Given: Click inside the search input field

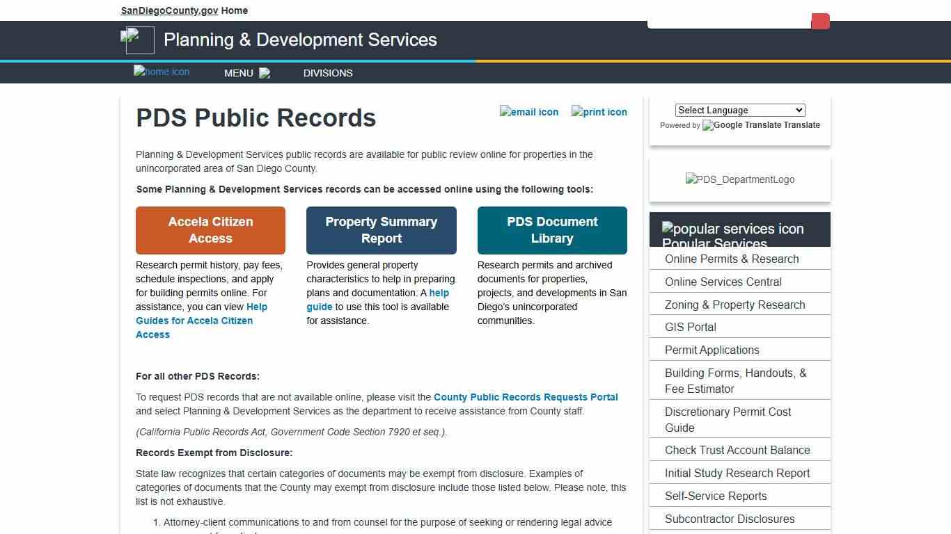Looking at the screenshot, I should tap(728, 21).
